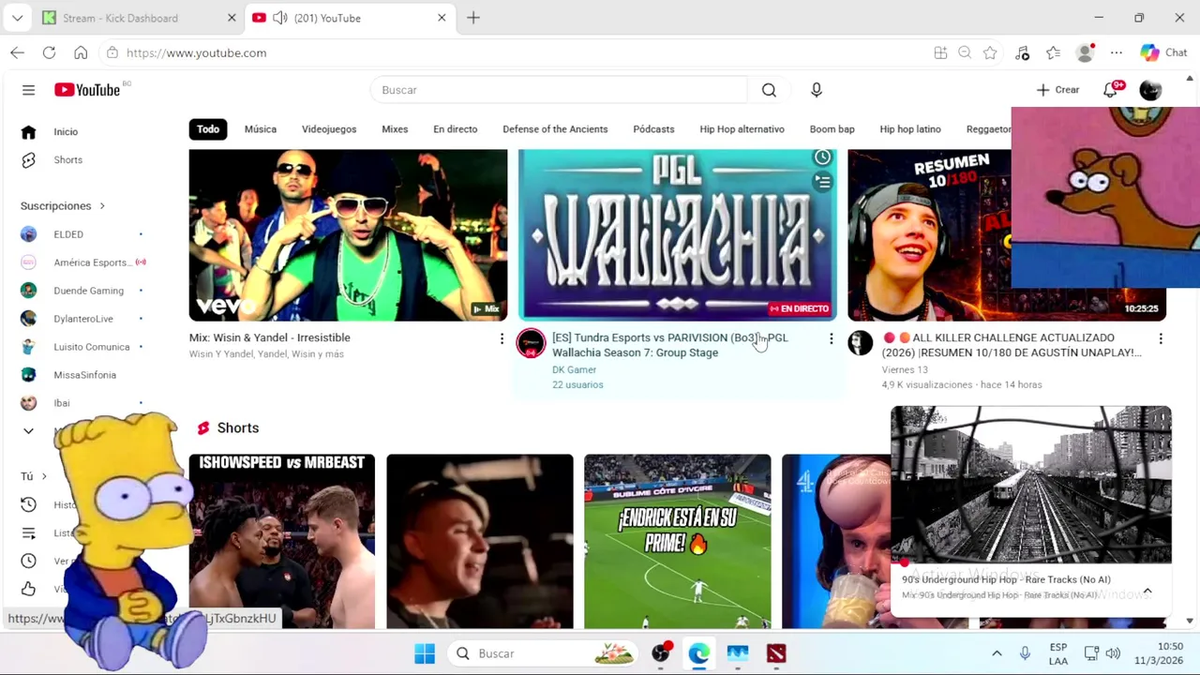This screenshot has width=1200, height=675.
Task: Open liked videos thumbs-up icon
Action: pyautogui.click(x=28, y=589)
